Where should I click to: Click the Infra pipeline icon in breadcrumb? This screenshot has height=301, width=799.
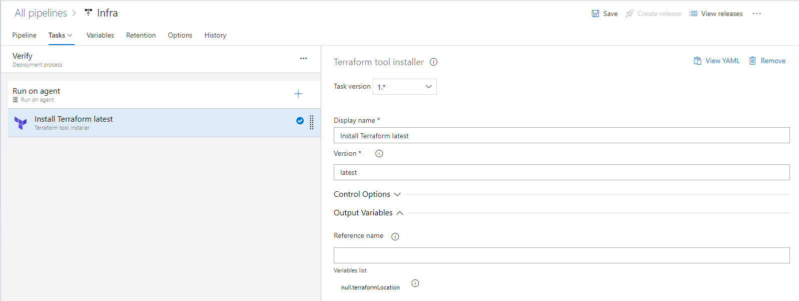[89, 13]
